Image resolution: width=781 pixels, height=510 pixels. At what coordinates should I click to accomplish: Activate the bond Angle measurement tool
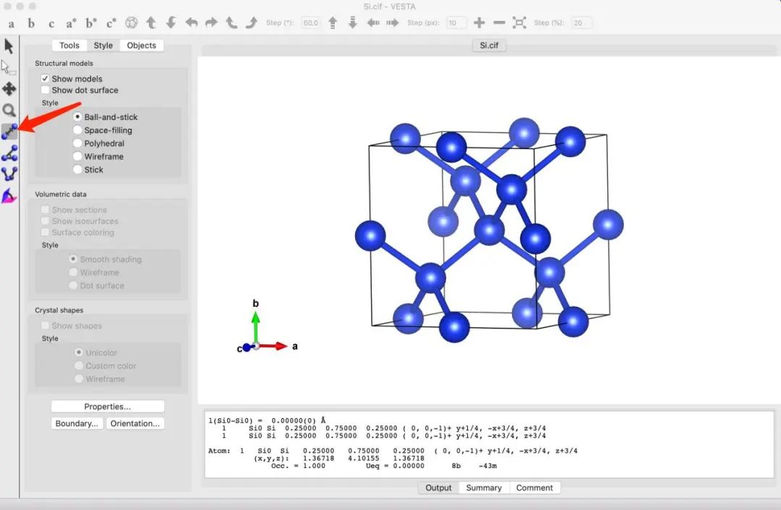point(9,153)
